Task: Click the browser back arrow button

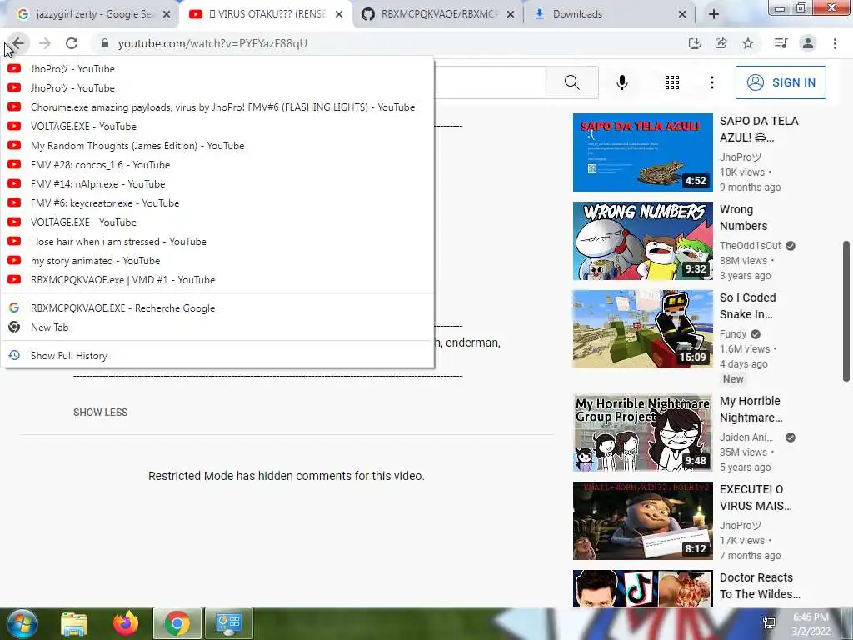Action: 18,43
